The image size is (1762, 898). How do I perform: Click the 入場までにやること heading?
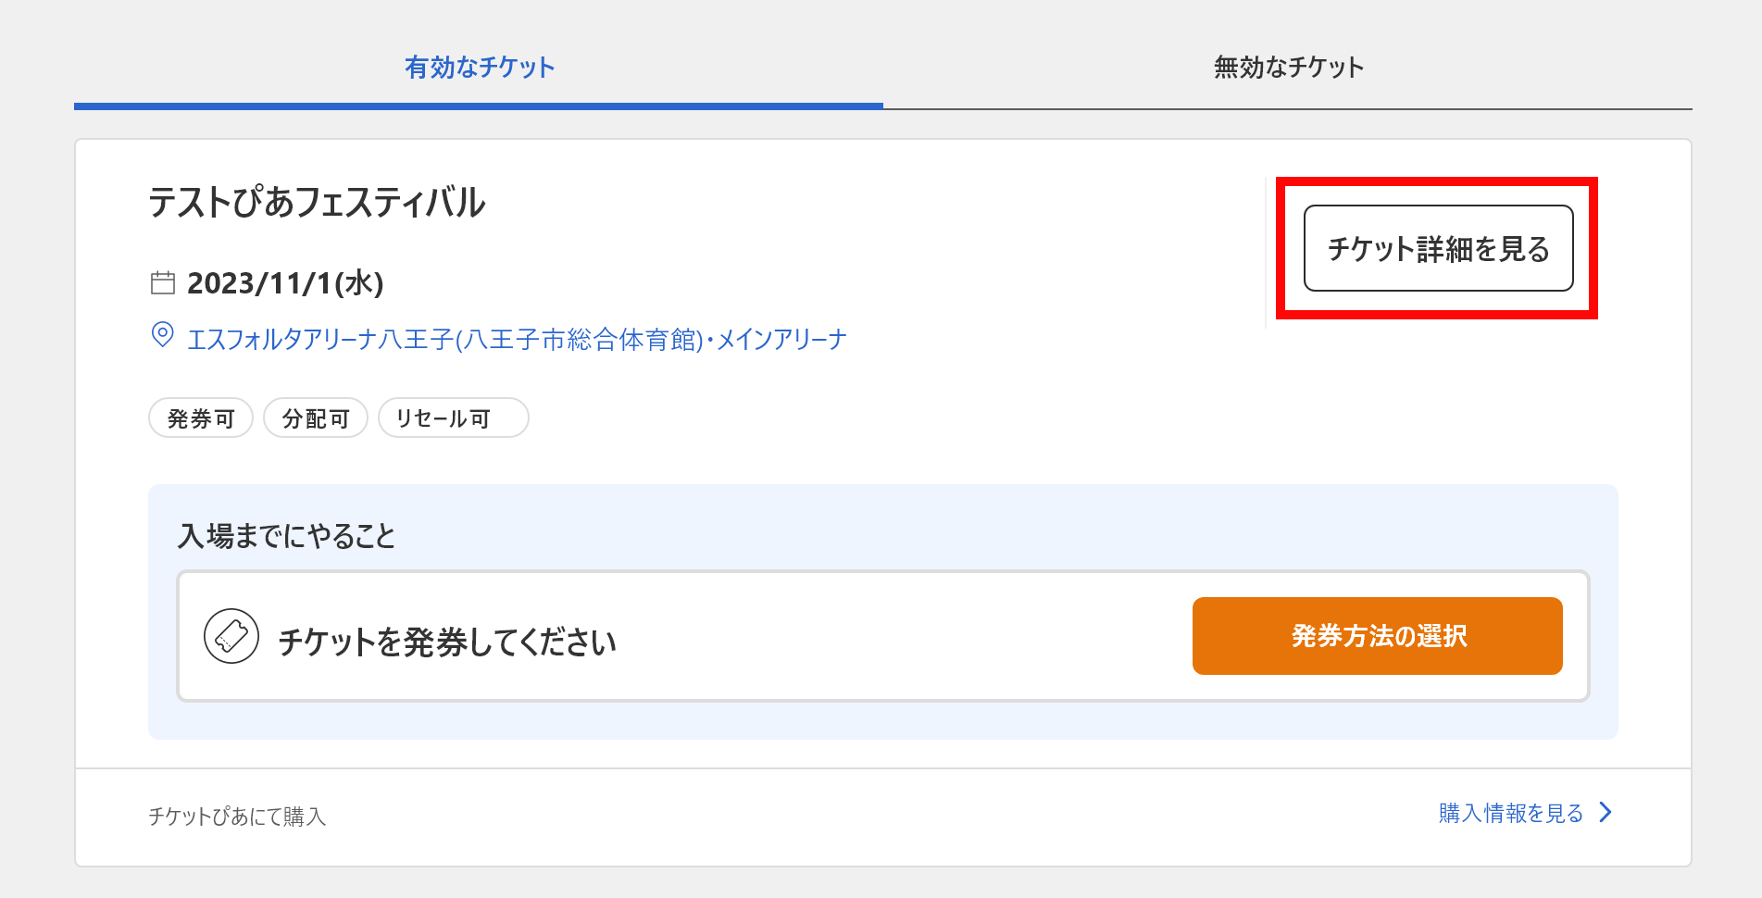[286, 536]
